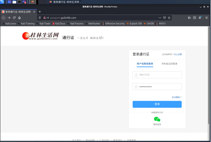Open NetHunter bookmark
Viewport: 211px width, 142px height.
[93, 23]
